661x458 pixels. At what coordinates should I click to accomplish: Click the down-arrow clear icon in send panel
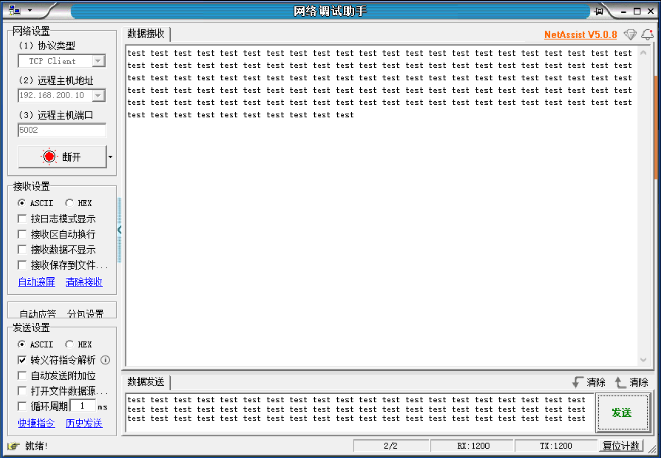coord(577,382)
